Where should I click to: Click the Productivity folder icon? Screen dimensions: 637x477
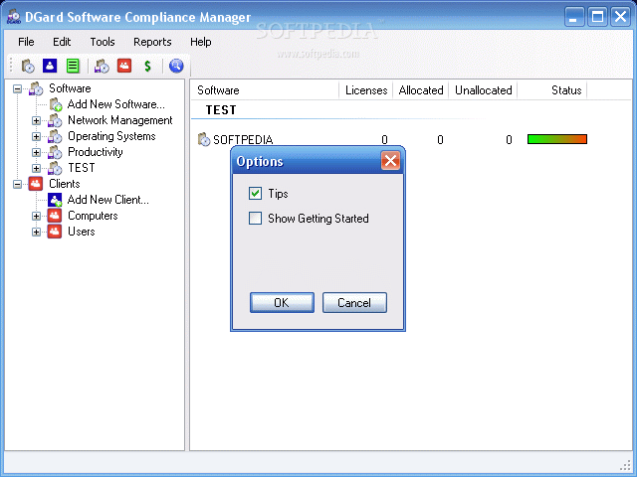coord(55,152)
